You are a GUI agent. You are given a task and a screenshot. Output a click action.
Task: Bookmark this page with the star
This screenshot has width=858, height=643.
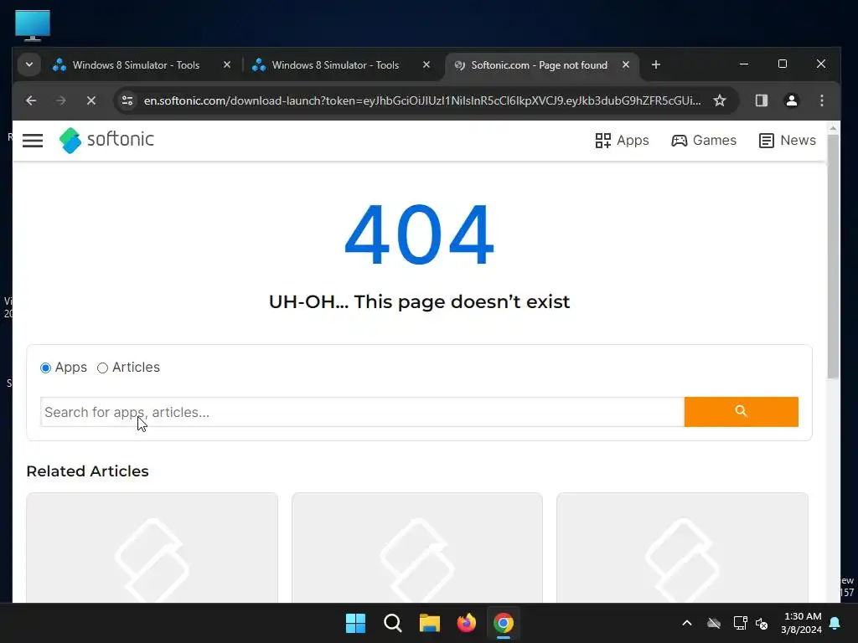click(x=720, y=100)
